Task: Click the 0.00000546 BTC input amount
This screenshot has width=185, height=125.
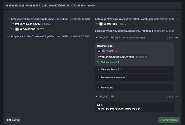Action: [x=80, y=19]
